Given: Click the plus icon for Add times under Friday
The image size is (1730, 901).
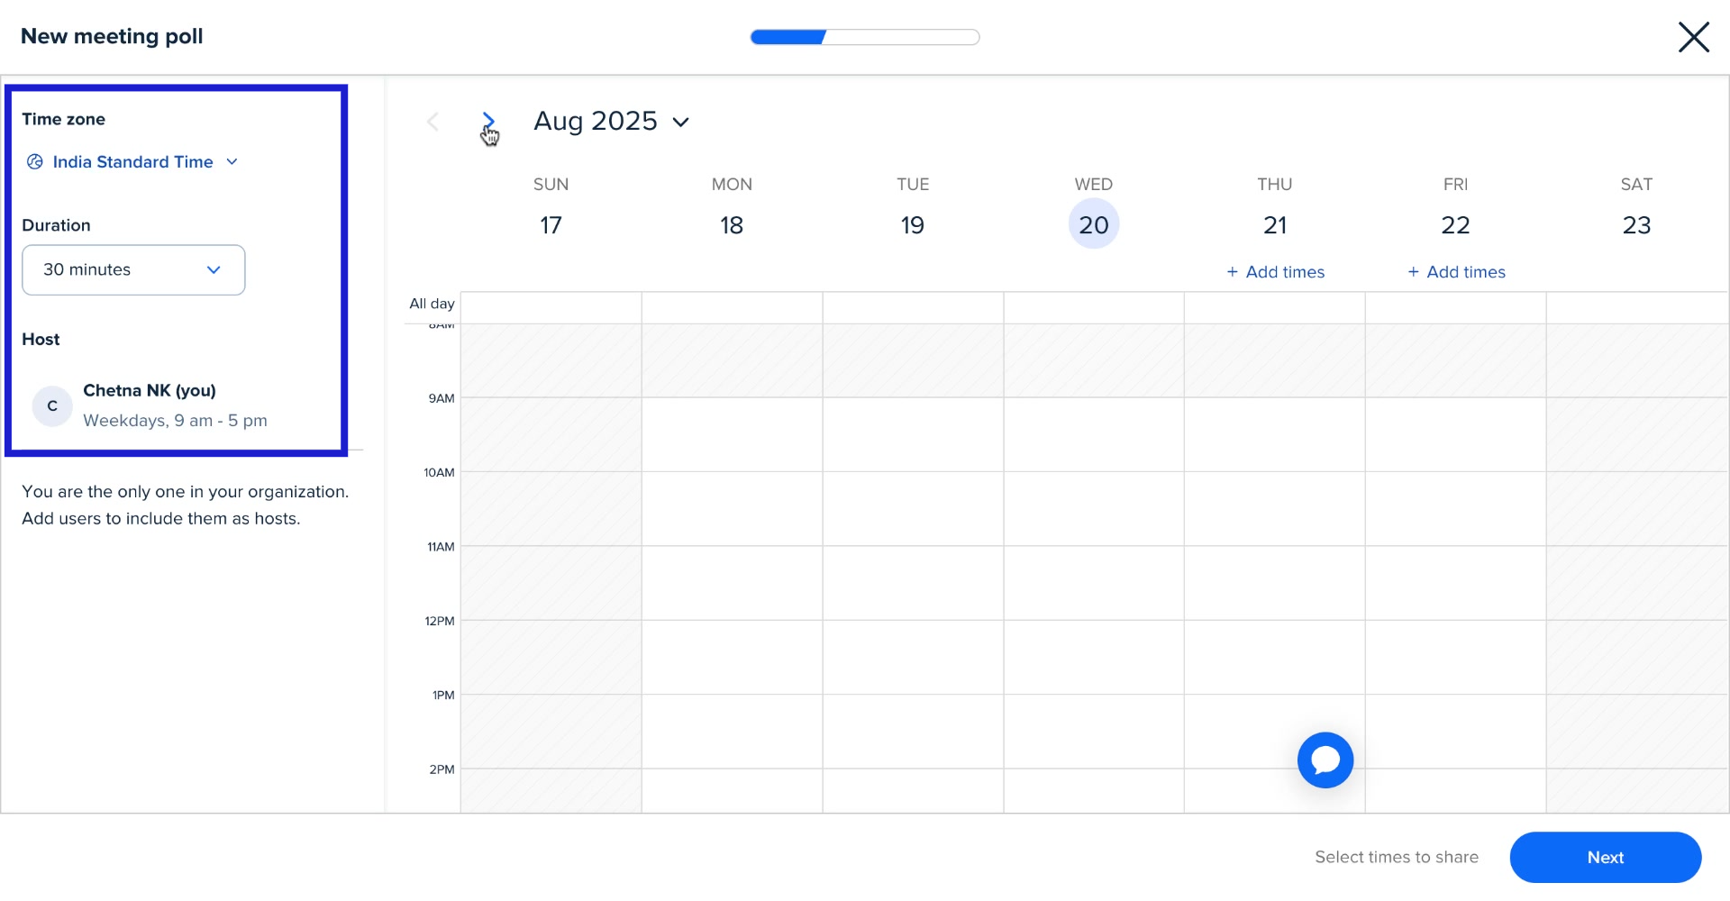Looking at the screenshot, I should [1413, 271].
